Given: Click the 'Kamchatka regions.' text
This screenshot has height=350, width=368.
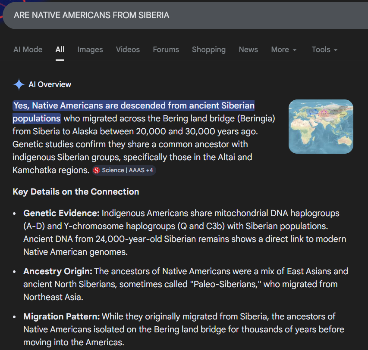Looking at the screenshot, I should click(51, 170).
